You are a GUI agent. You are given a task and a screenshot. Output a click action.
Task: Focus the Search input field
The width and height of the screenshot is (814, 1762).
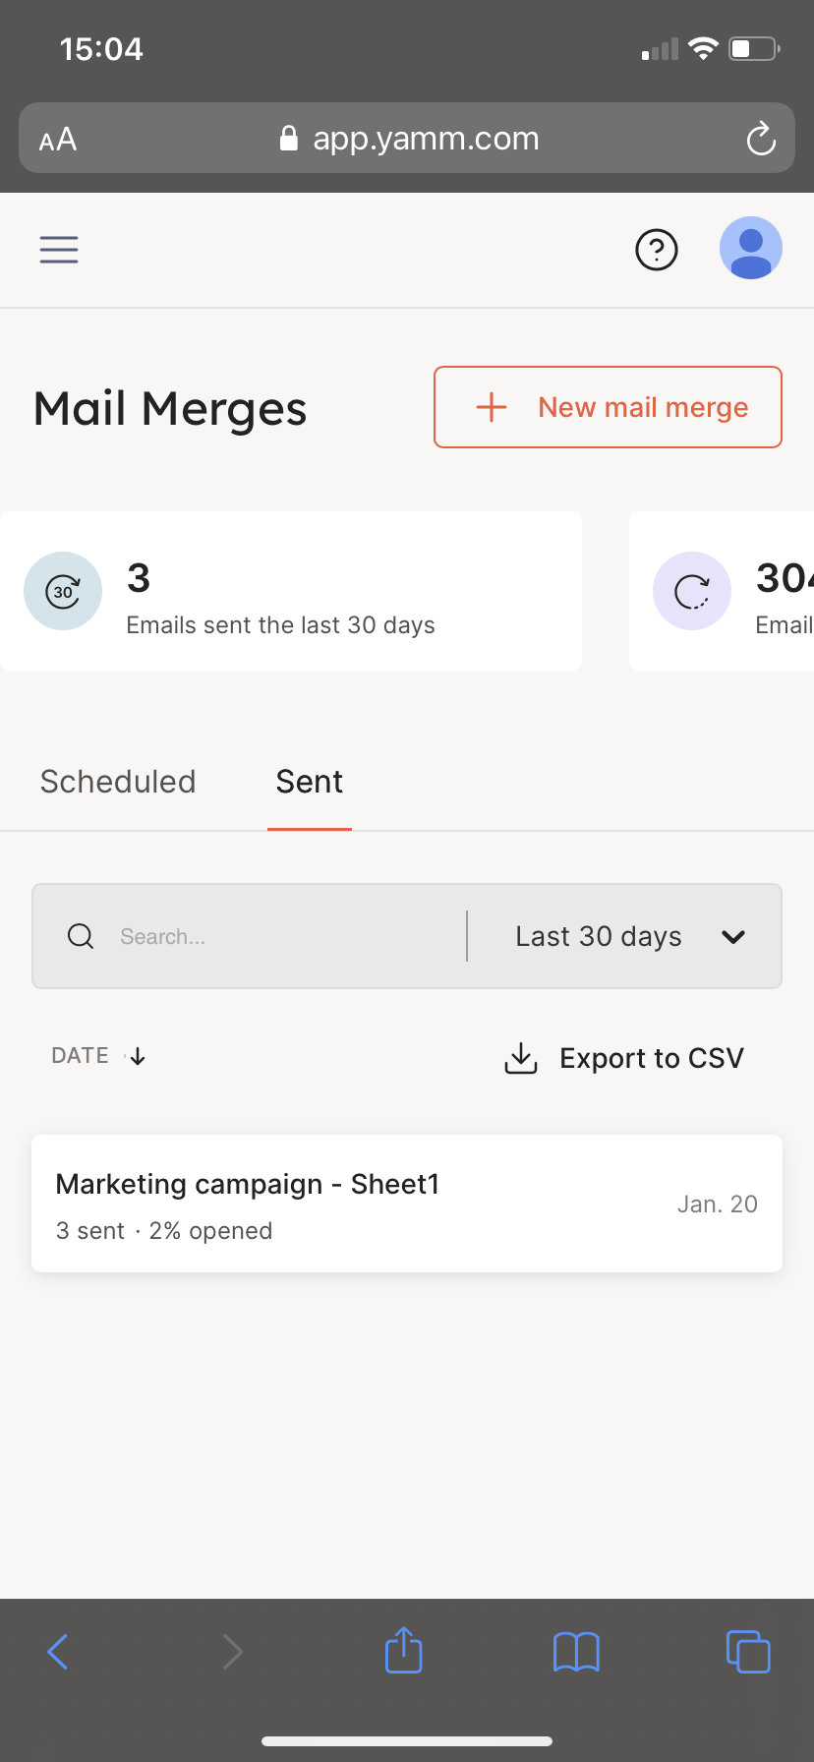coord(285,936)
